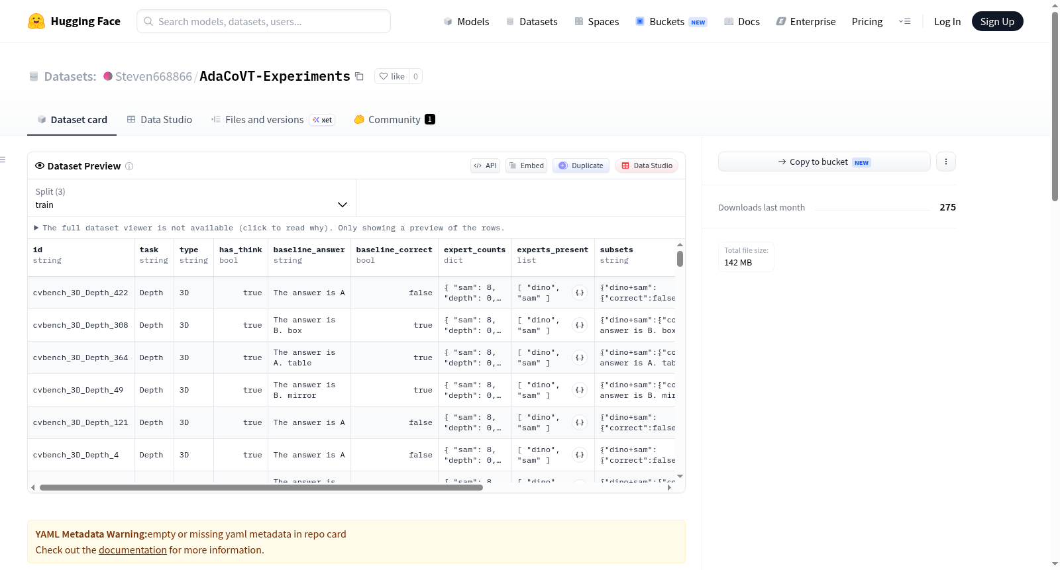Click the table vertical scrollbar thumb
Screen dimensions: 1060x570
(x=680, y=259)
